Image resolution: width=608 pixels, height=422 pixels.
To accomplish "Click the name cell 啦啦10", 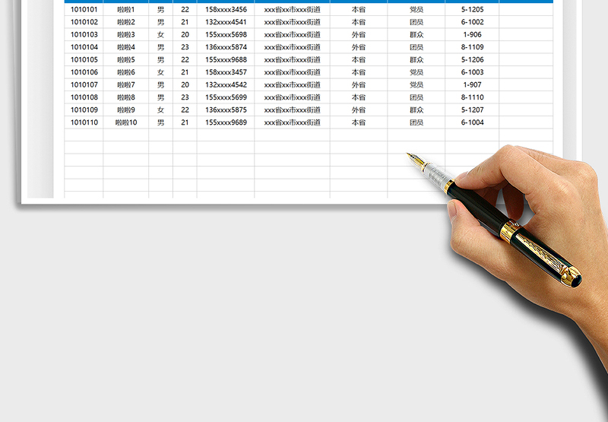I will [126, 122].
